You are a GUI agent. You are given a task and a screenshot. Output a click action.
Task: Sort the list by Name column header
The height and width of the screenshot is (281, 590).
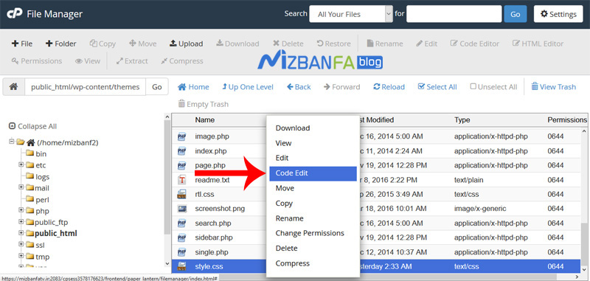(205, 120)
